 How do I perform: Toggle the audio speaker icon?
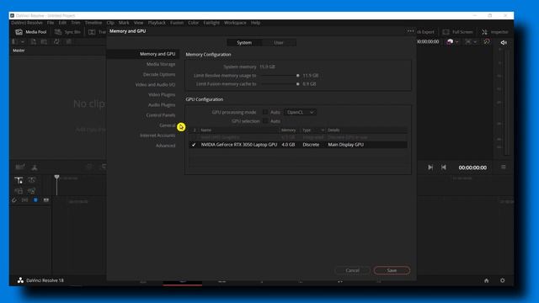tap(504, 43)
